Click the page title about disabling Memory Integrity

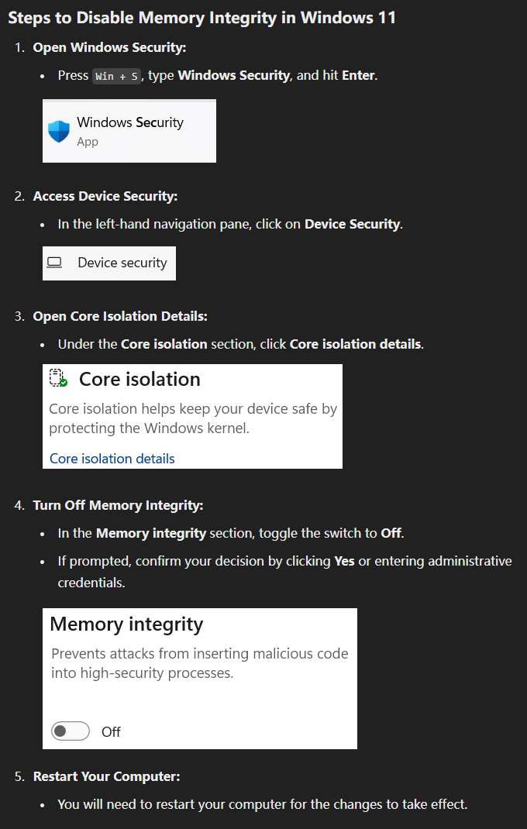coord(201,18)
